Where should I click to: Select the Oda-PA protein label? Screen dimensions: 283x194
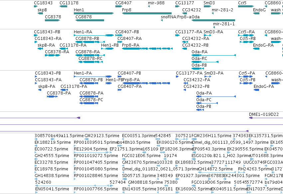tap(204, 93)
